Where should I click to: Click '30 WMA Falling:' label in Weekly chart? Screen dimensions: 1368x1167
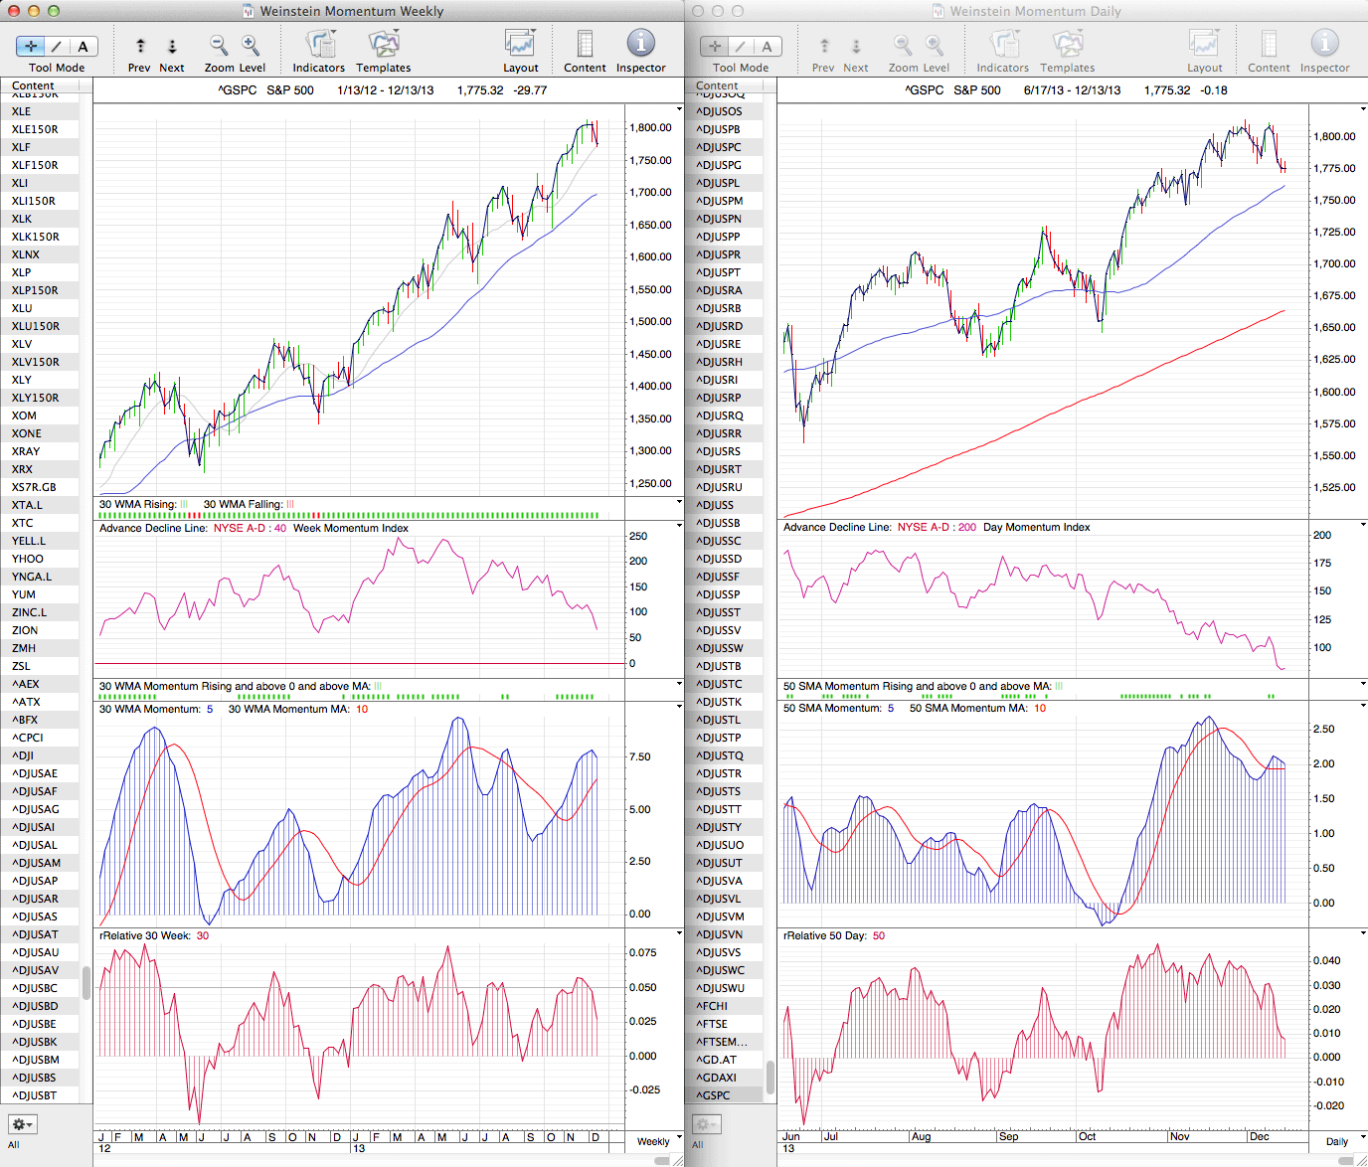[243, 504]
